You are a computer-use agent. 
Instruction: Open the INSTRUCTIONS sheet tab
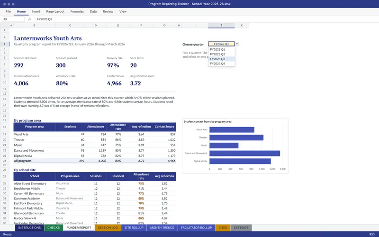pyautogui.click(x=29, y=228)
